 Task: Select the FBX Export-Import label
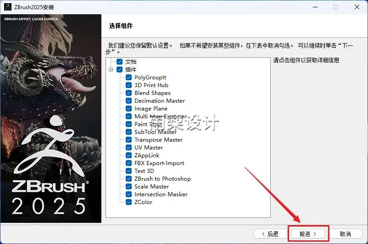pos(159,163)
